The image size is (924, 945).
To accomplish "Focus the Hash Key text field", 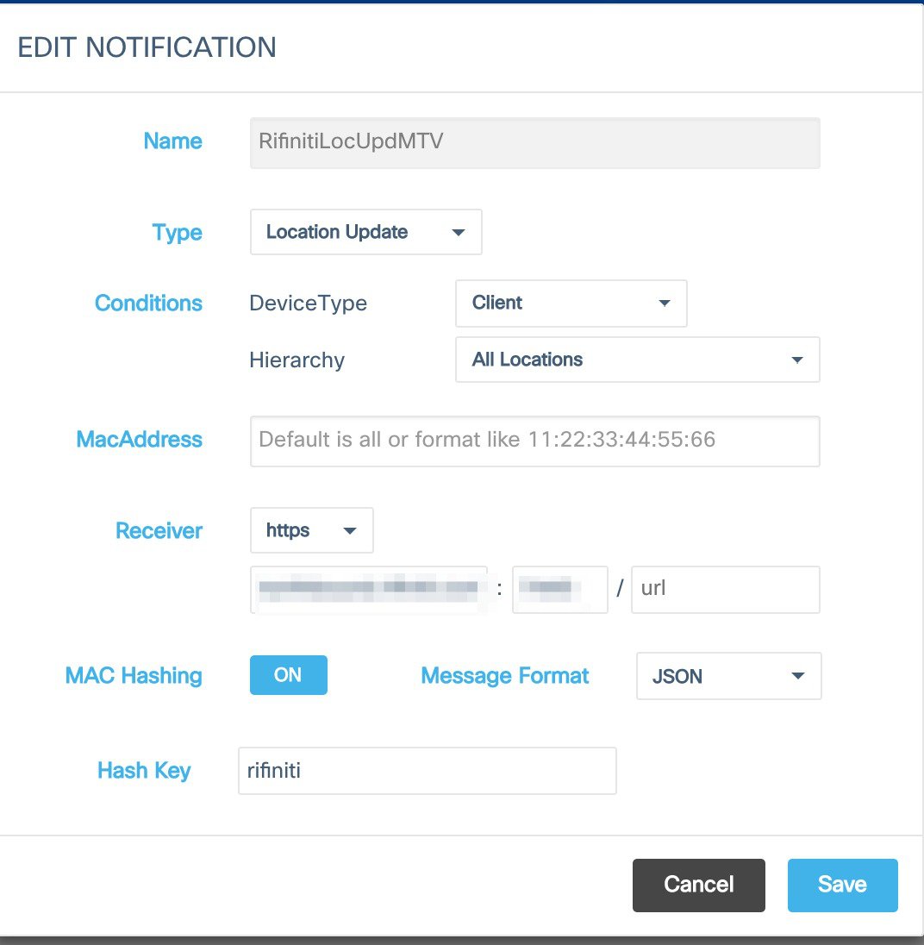I will tap(427, 771).
